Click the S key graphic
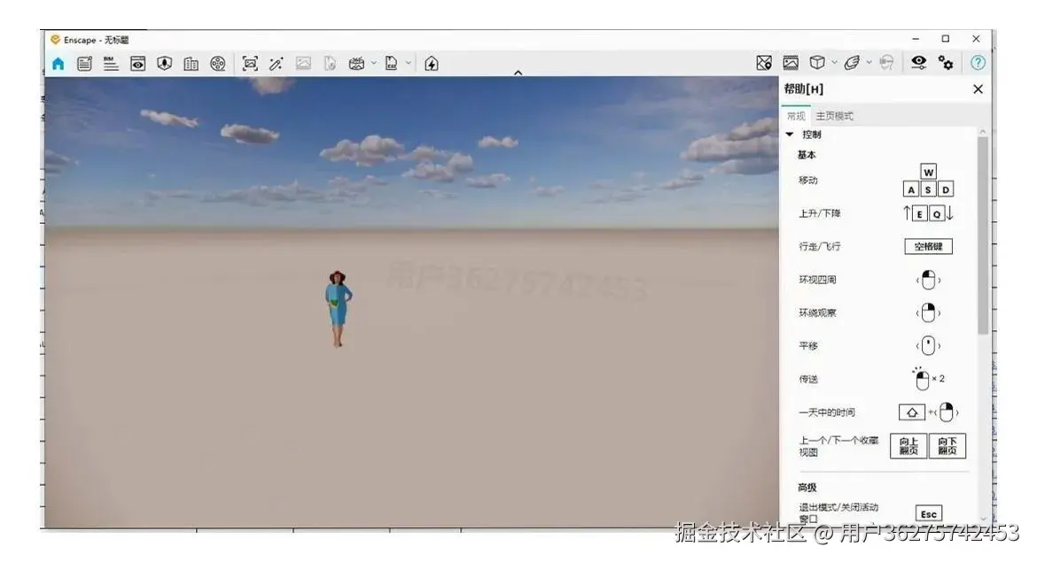 pos(929,189)
